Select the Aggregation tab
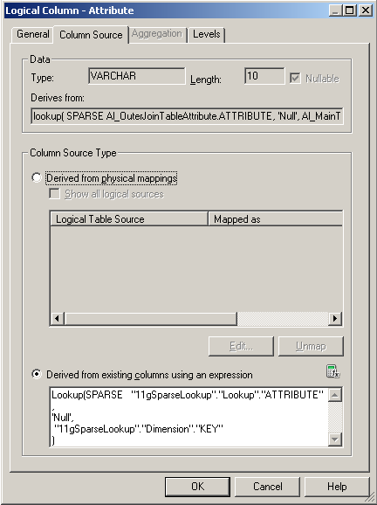The height and width of the screenshot is (505, 377). coord(157,34)
